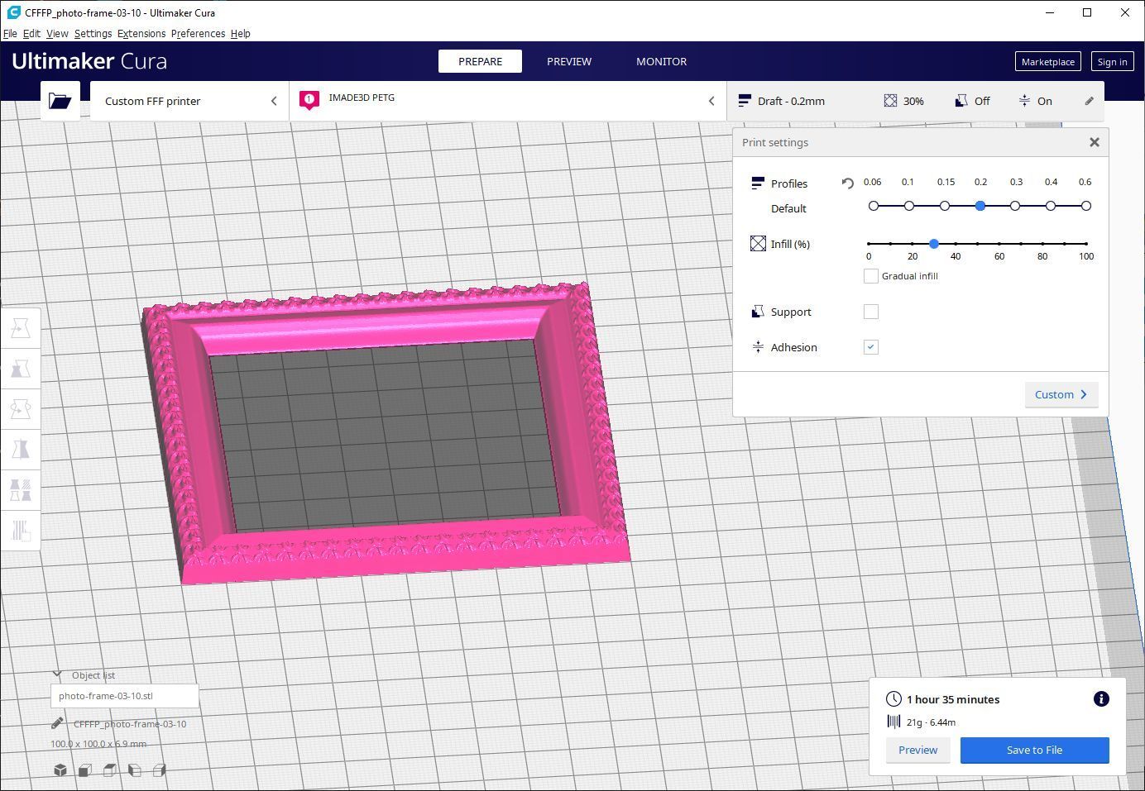This screenshot has width=1145, height=791.
Task: Switch to the PREVIEW tab
Action: click(569, 61)
